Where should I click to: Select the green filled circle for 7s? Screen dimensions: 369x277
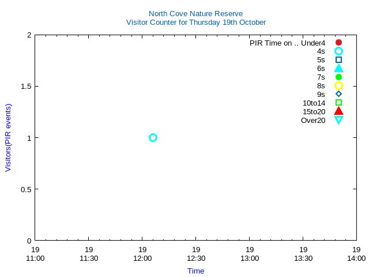coord(338,77)
